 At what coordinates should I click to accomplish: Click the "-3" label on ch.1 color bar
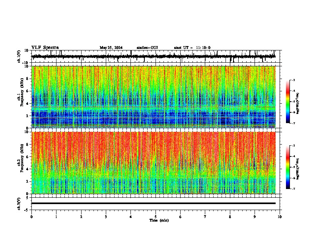pyautogui.click(x=294, y=80)
